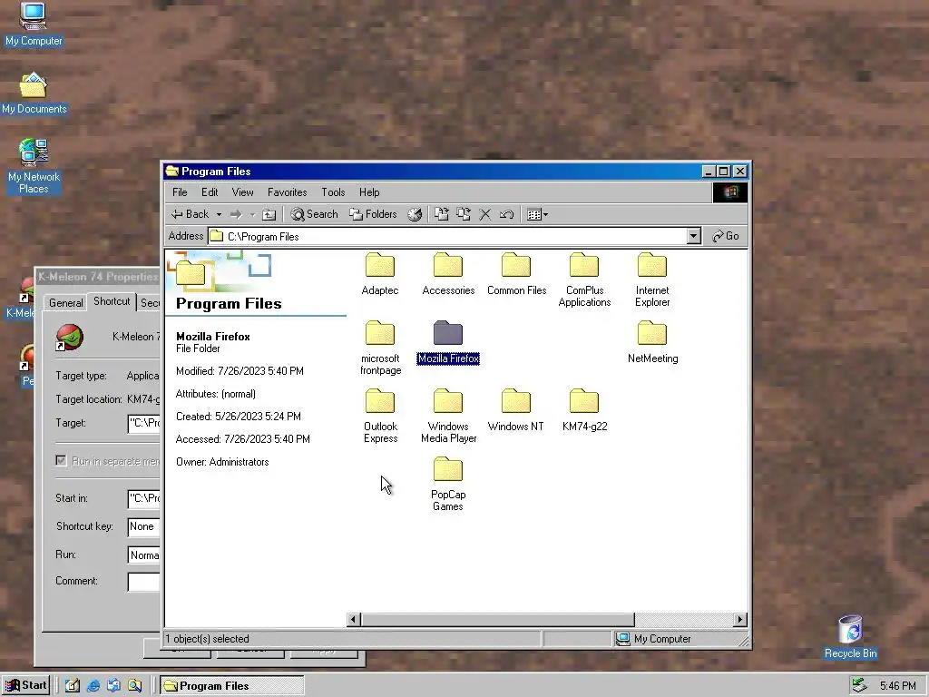Select the Internet Explorer folder
This screenshot has width=929, height=697.
652,280
